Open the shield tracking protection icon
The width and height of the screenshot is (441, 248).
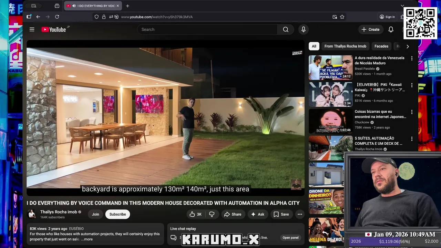[x=96, y=17]
